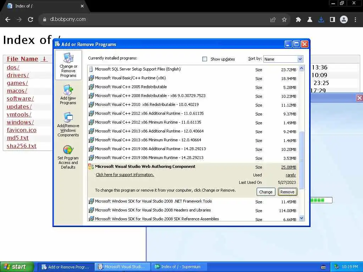This screenshot has height=272, width=363.
Task: Click icon of Visual C++ 2010 x86 Redistributable
Action: (x=91, y=104)
